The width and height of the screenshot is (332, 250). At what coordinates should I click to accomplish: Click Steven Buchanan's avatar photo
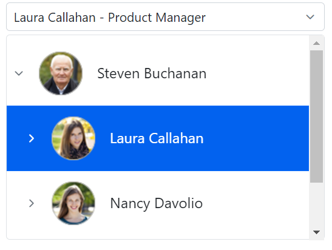click(61, 73)
